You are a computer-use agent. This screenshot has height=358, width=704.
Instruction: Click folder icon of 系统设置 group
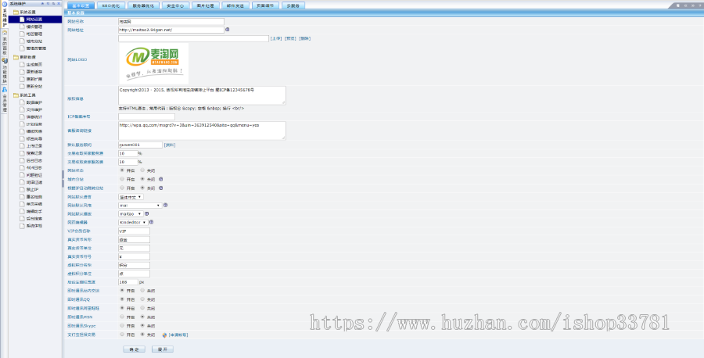(x=16, y=12)
